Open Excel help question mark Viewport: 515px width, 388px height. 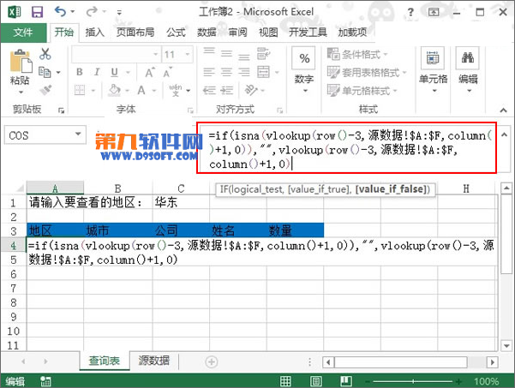pos(410,13)
